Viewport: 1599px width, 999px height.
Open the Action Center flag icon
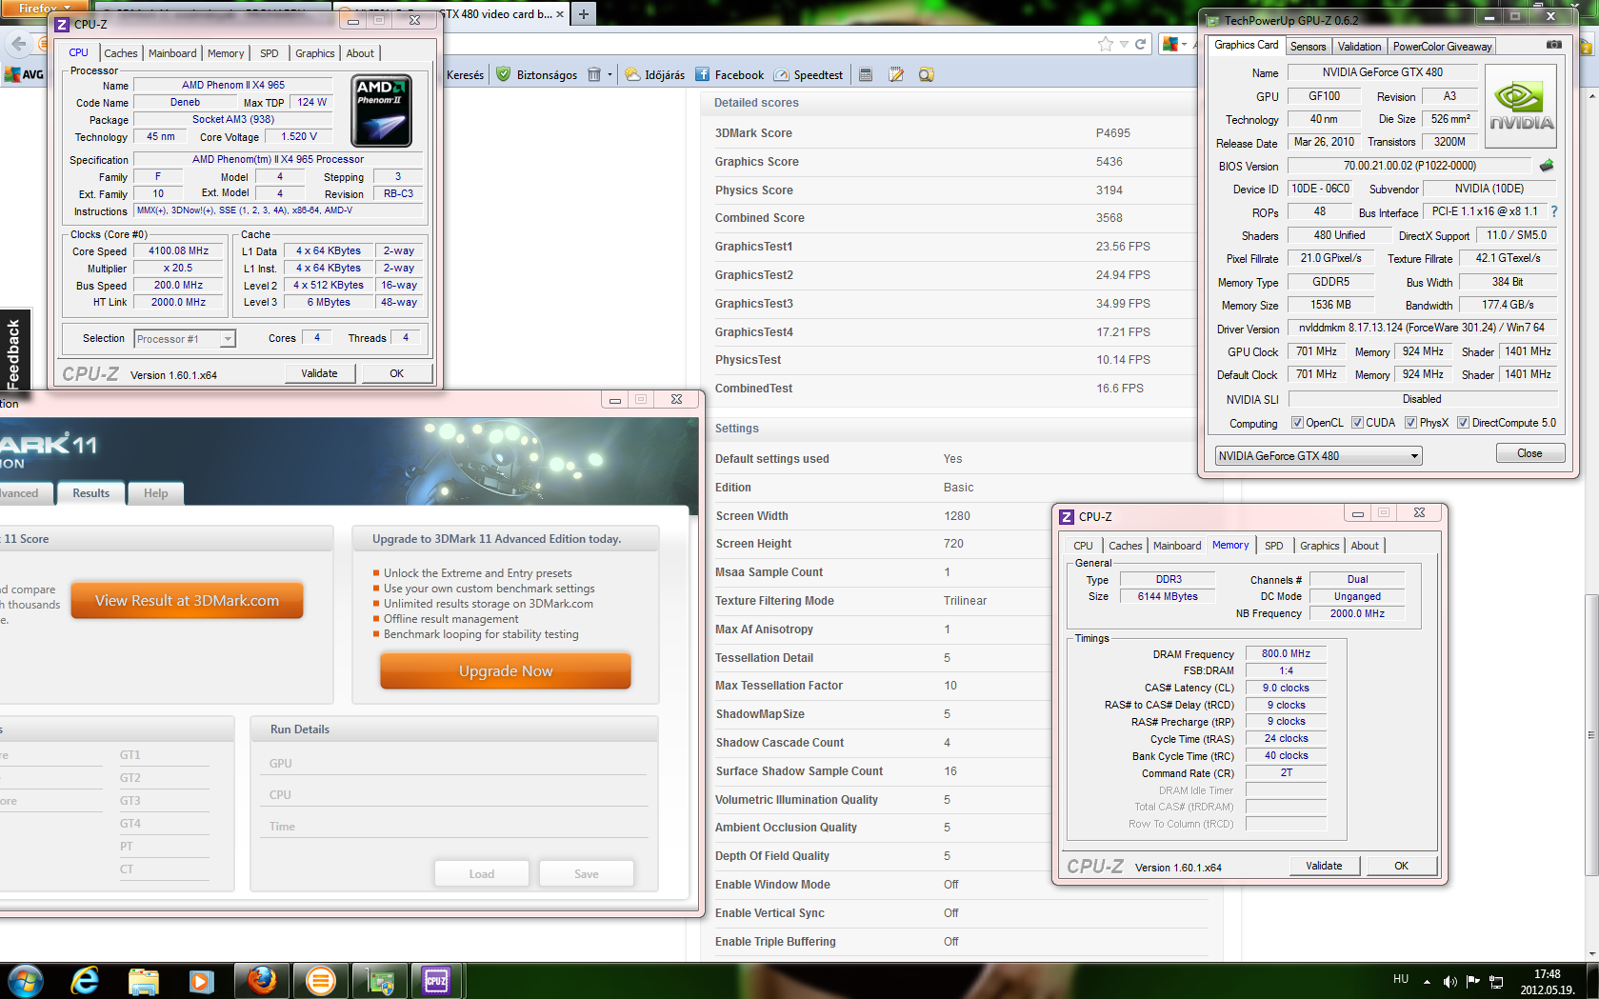click(1473, 981)
